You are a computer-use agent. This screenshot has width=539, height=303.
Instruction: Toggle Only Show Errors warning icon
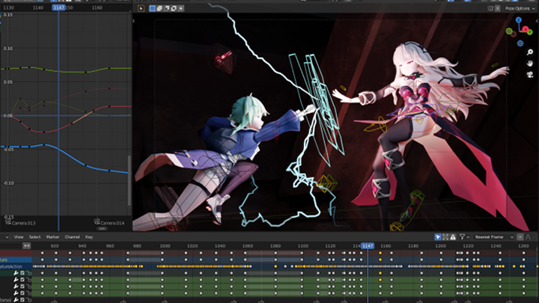[x=453, y=237]
